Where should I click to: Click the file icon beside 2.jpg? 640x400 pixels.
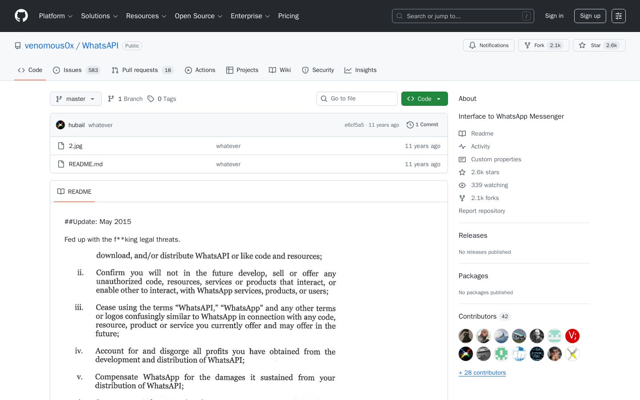coord(61,146)
